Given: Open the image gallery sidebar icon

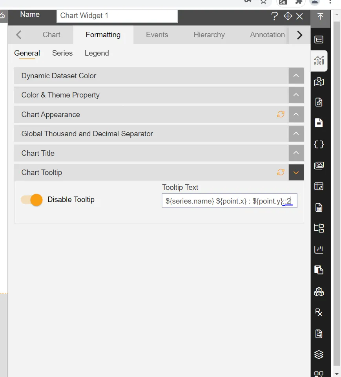Looking at the screenshot, I should tap(319, 166).
